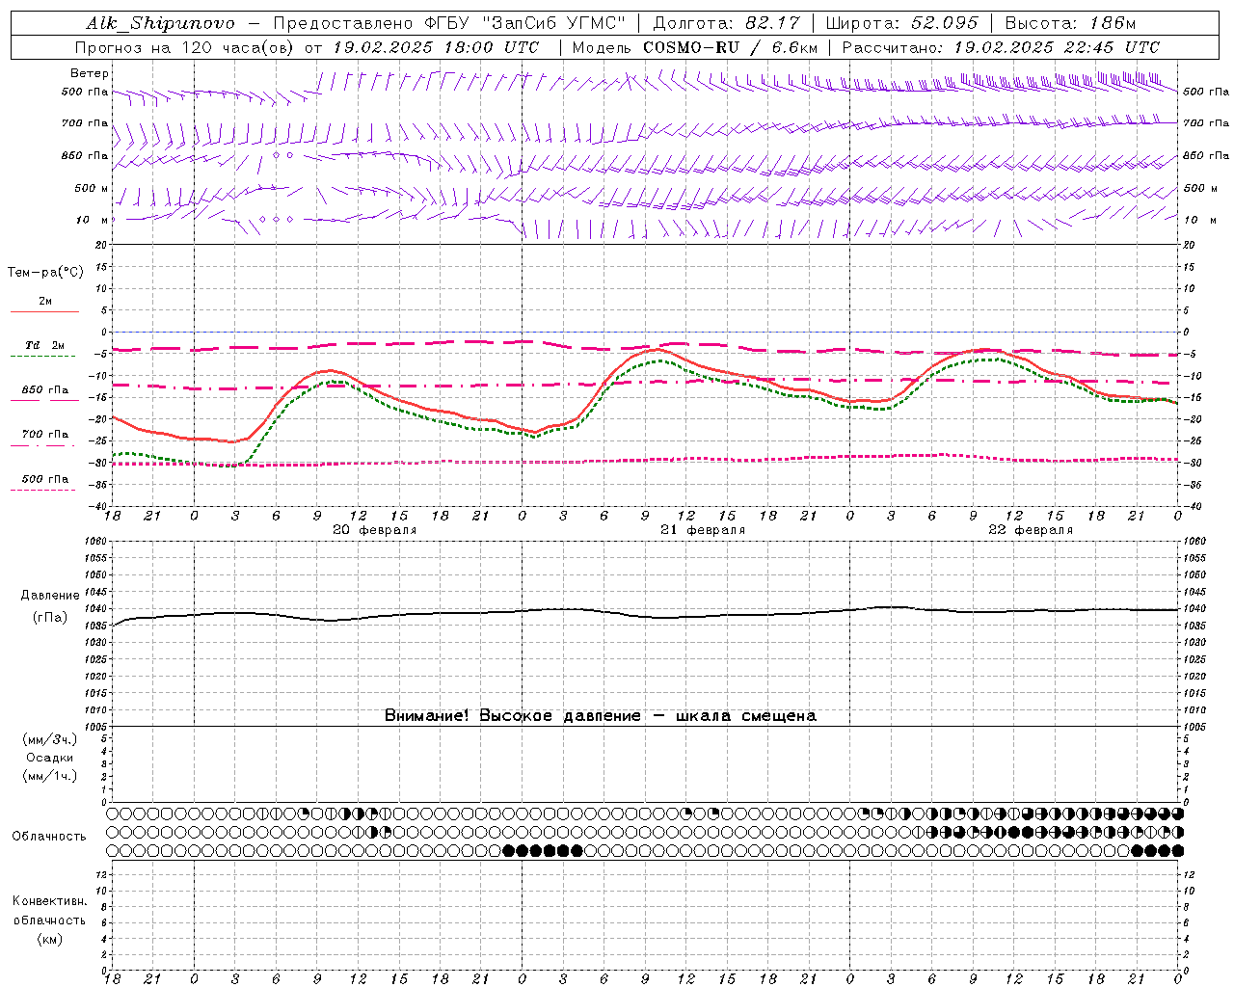Click the 700 гПа temperature legend entry

tap(44, 434)
